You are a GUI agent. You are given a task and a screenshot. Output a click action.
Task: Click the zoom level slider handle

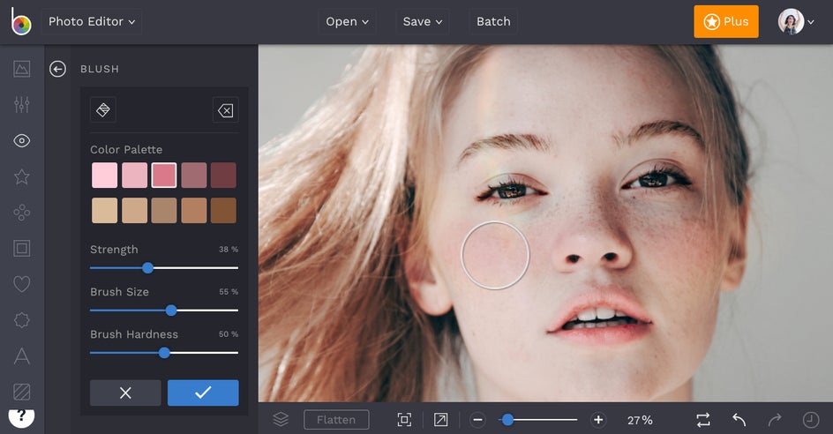coord(508,420)
